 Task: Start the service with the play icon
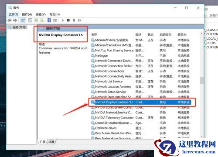tap(63, 20)
